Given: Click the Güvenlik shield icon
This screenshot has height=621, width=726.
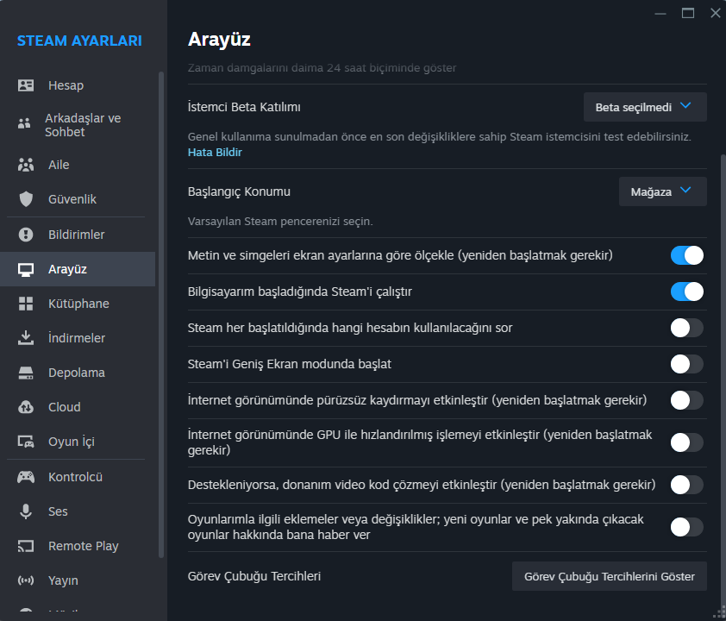Looking at the screenshot, I should click(26, 199).
